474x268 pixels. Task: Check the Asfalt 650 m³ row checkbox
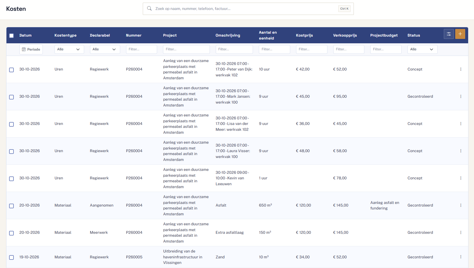click(x=11, y=206)
